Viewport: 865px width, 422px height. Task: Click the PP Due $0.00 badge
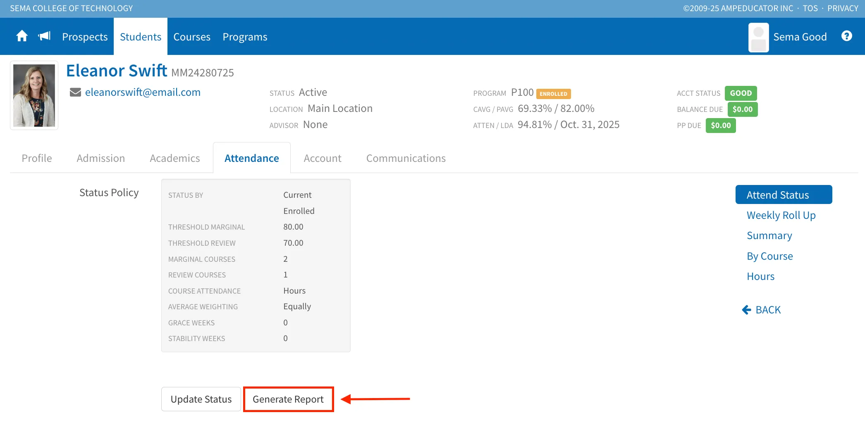[x=721, y=125]
